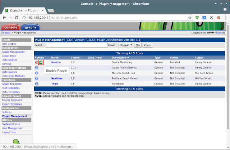Open the X extension icon
This screenshot has width=230, height=150.
click(x=211, y=18)
